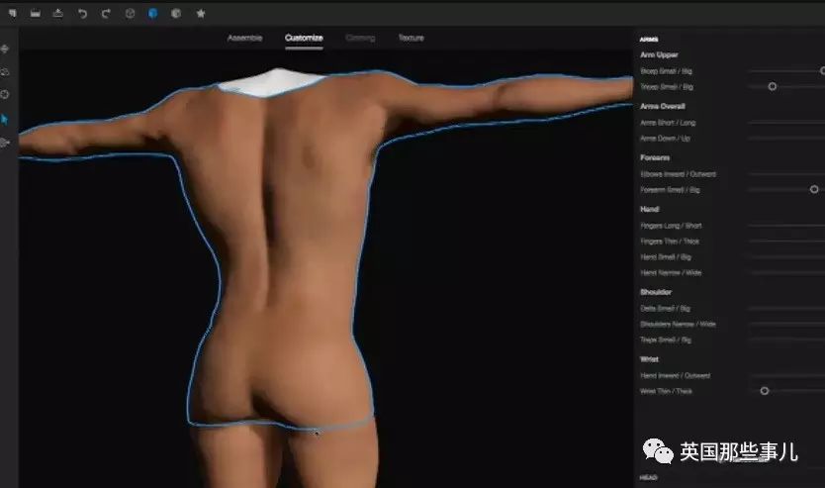
Task: Click the export tray icon in toolbar
Action: pyautogui.click(x=58, y=14)
